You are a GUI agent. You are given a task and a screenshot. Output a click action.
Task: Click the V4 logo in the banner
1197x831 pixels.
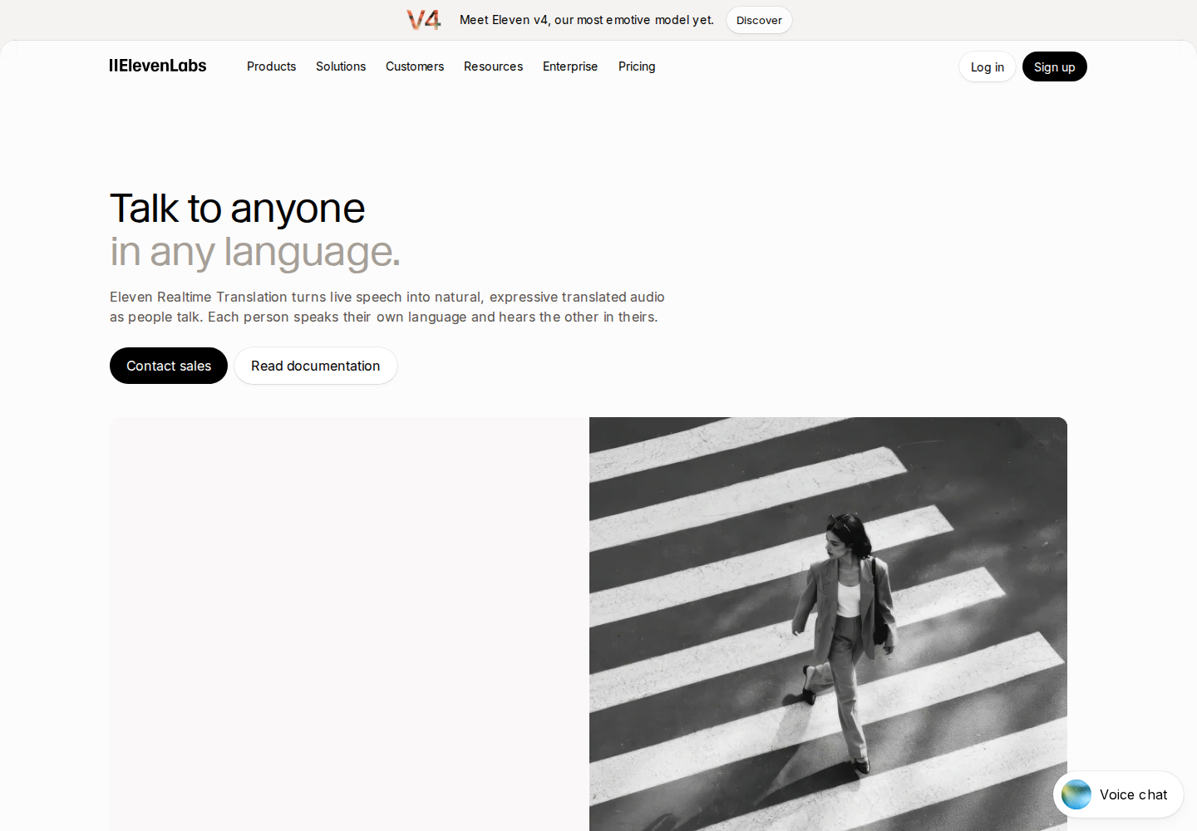pyautogui.click(x=424, y=20)
